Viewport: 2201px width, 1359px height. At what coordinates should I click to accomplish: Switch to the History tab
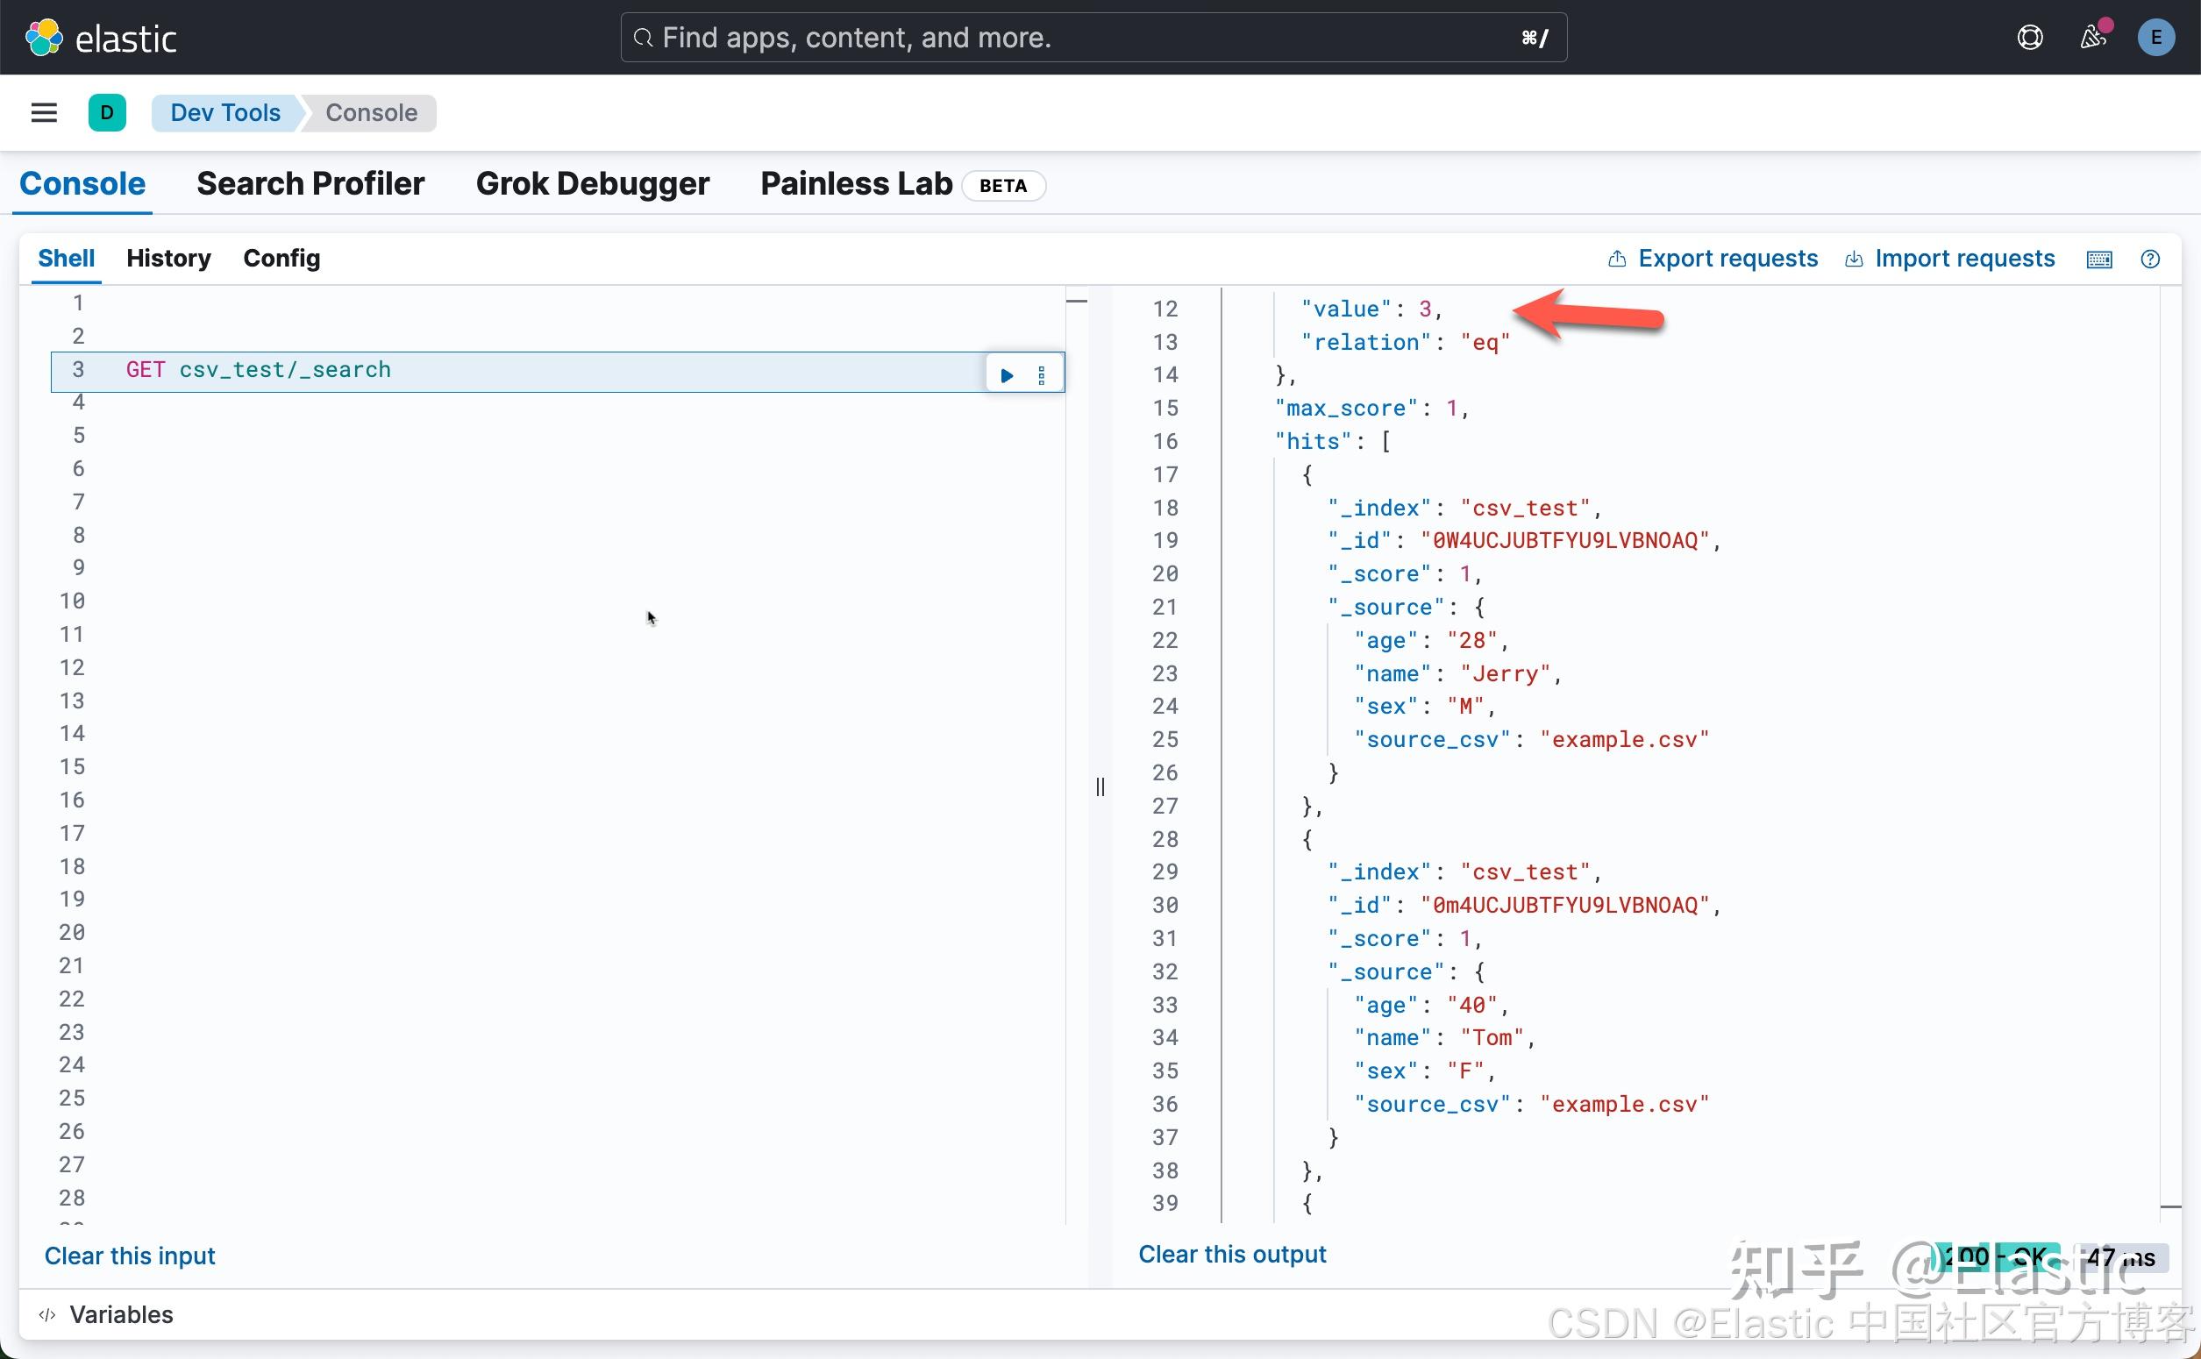(168, 258)
